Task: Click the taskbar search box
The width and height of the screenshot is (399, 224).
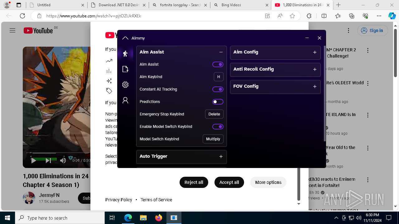Action: [60, 218]
